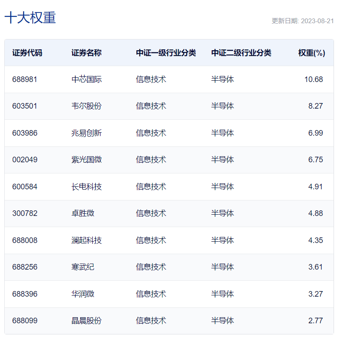
Task: Select stock code 300782
Action: click(x=24, y=213)
